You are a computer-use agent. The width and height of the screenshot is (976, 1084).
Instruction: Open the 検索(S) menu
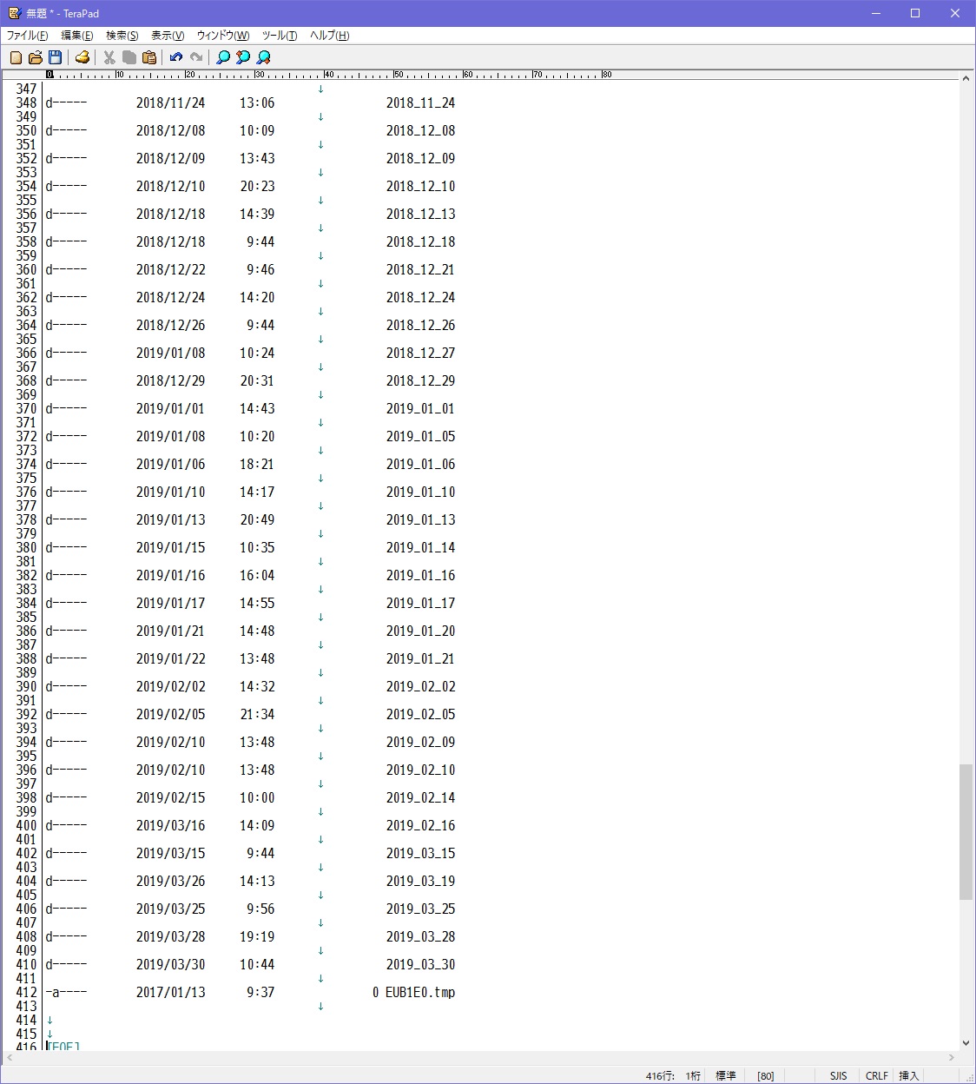[x=122, y=36]
